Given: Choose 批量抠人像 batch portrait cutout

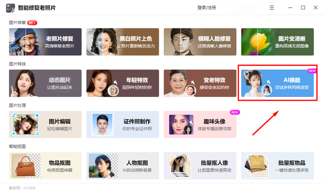Looking at the screenshot, I should click(200, 166).
